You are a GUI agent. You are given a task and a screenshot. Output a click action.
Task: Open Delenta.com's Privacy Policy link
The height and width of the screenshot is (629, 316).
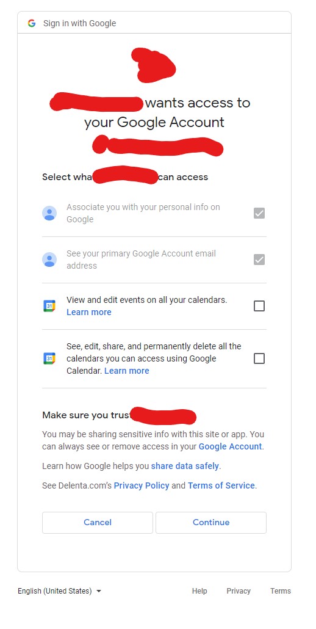pyautogui.click(x=142, y=485)
